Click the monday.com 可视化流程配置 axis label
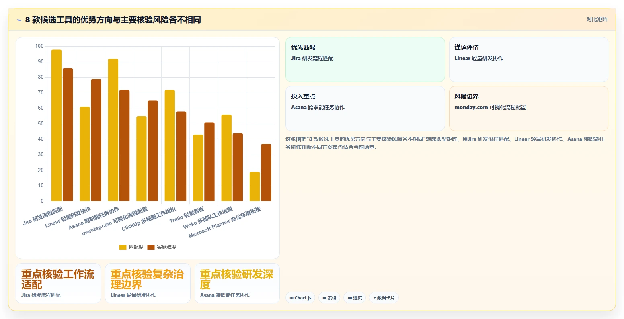The image size is (624, 319). coord(115,221)
